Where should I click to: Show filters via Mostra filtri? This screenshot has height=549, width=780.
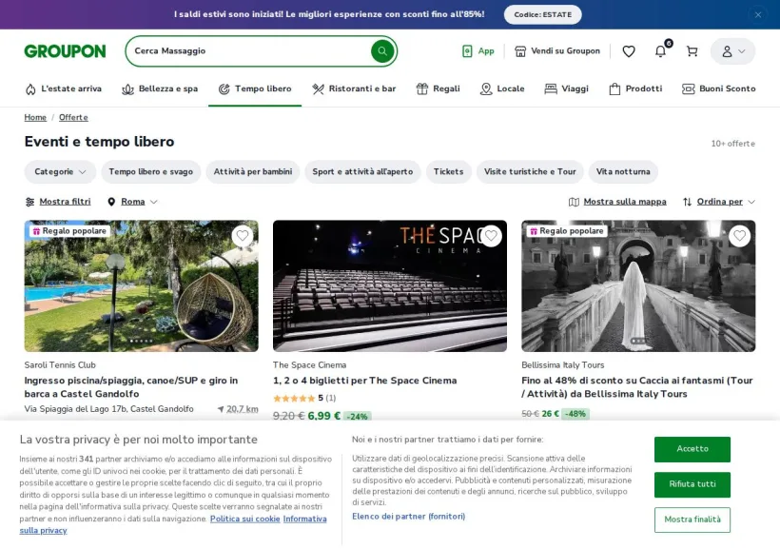[58, 202]
